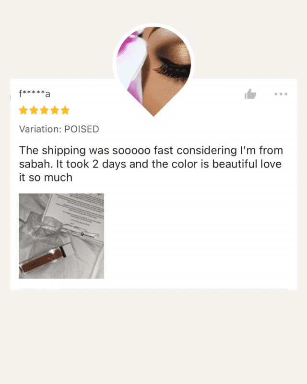The image size is (307, 384).
Task: Select the fourth yellow rating star
Action: point(55,110)
